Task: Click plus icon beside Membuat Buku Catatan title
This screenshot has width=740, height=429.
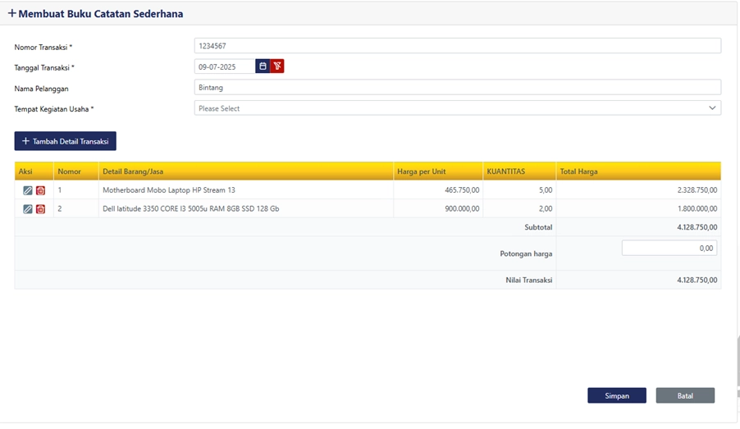Action: click(x=11, y=14)
